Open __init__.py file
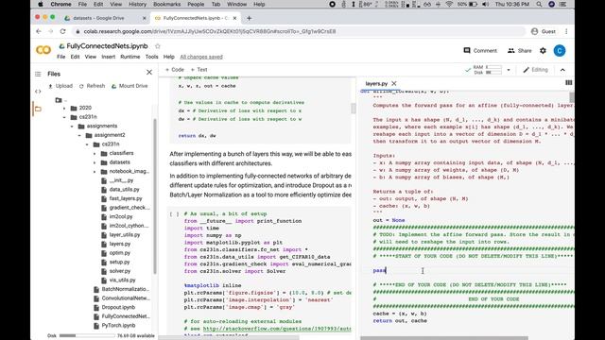Screen dimensions: 605x340 (121, 180)
